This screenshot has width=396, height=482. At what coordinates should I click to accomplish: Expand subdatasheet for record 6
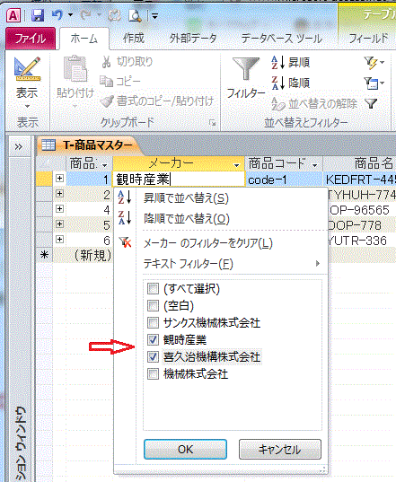[x=59, y=239]
